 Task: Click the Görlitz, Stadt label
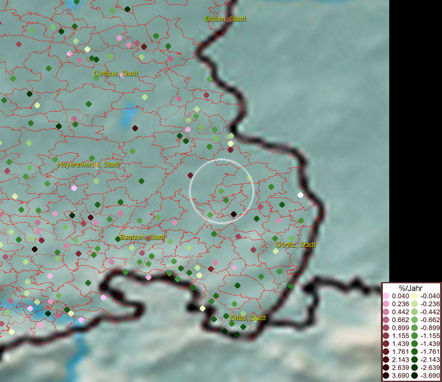(x=296, y=244)
